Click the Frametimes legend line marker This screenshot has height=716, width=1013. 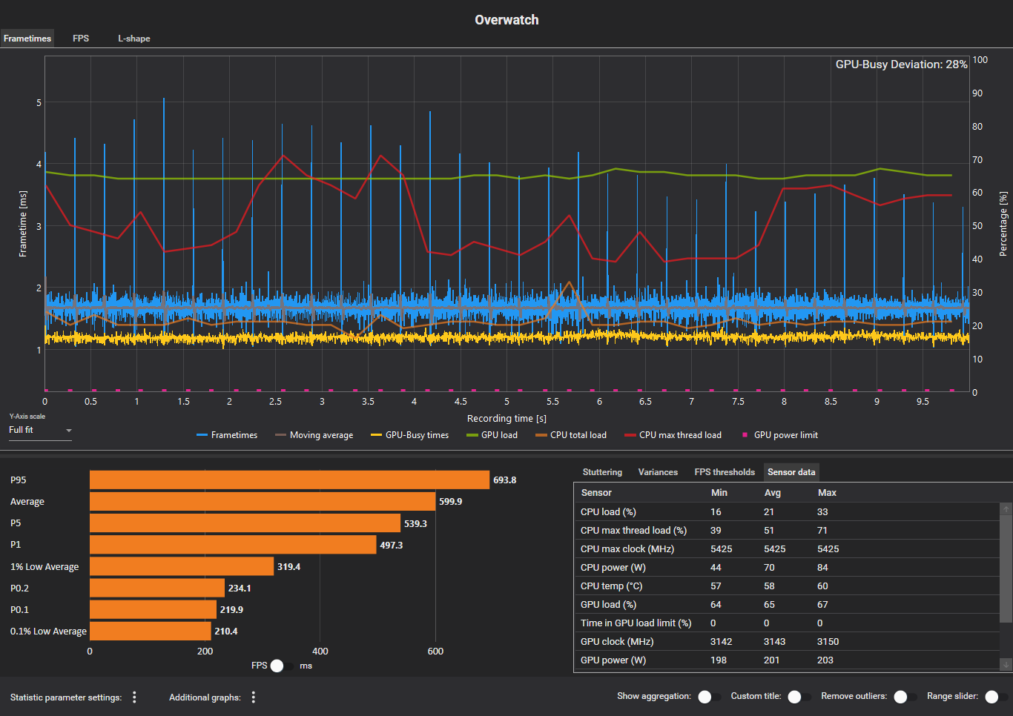(202, 435)
